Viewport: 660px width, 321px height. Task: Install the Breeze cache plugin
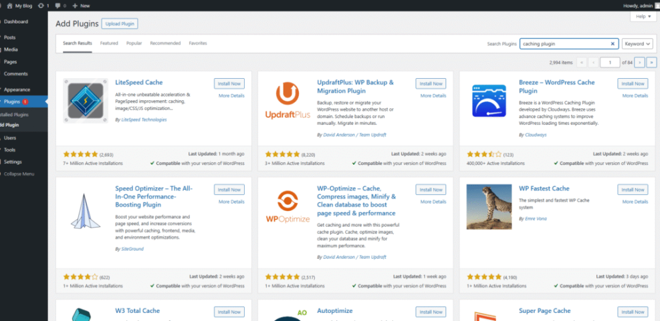pos(633,83)
